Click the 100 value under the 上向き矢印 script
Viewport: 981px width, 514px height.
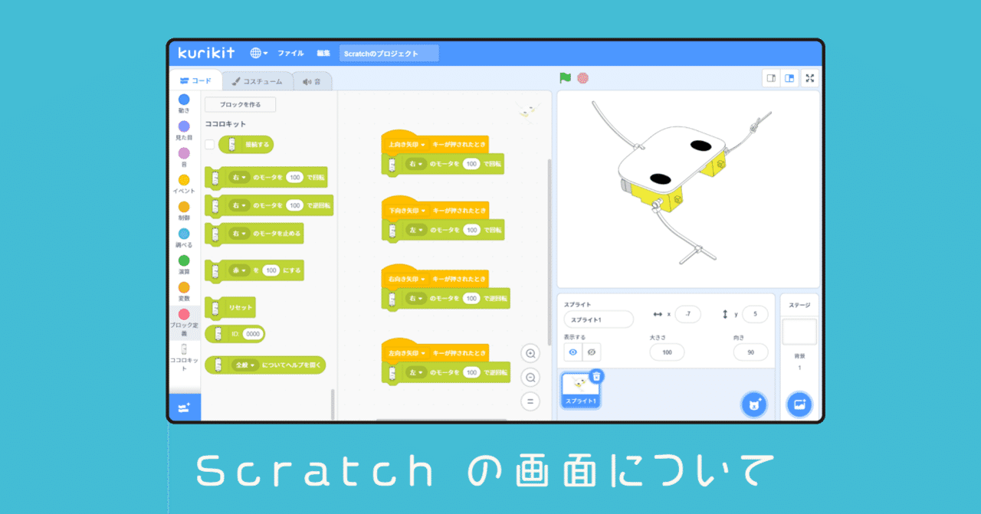coord(471,163)
